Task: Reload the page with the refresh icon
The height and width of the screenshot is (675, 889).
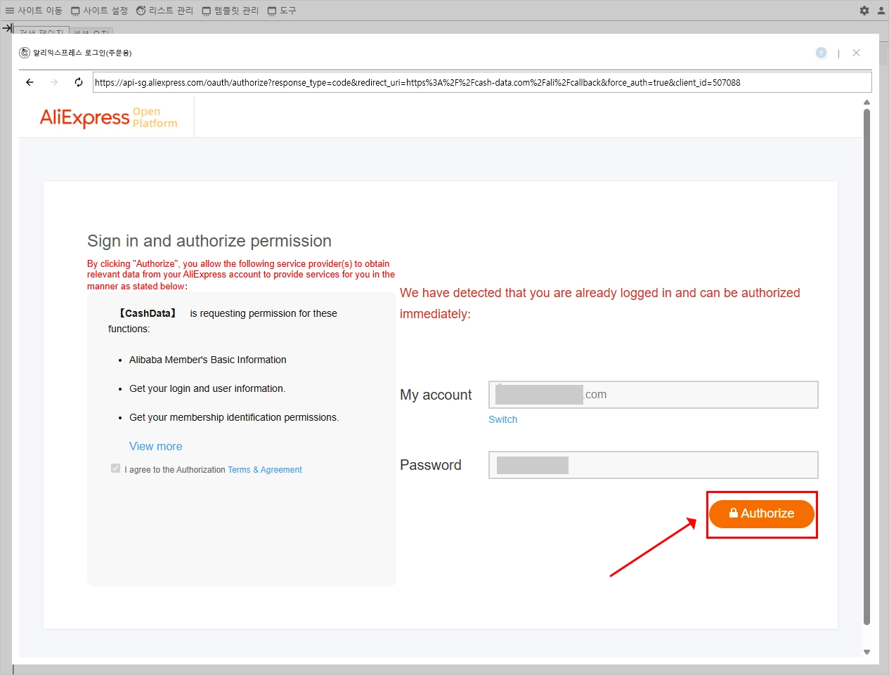Action: (x=79, y=82)
